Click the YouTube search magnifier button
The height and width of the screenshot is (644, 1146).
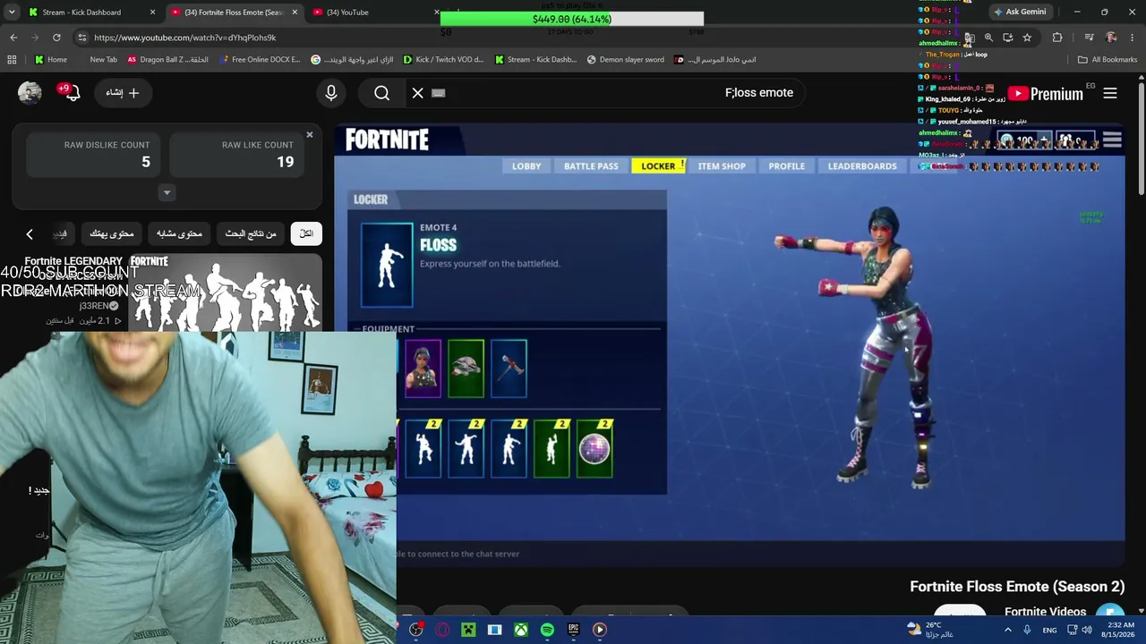click(382, 93)
